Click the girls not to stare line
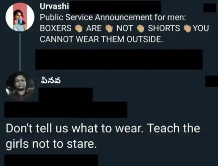Image resolution: width=218 pixels, height=166 pixels. click(x=51, y=144)
